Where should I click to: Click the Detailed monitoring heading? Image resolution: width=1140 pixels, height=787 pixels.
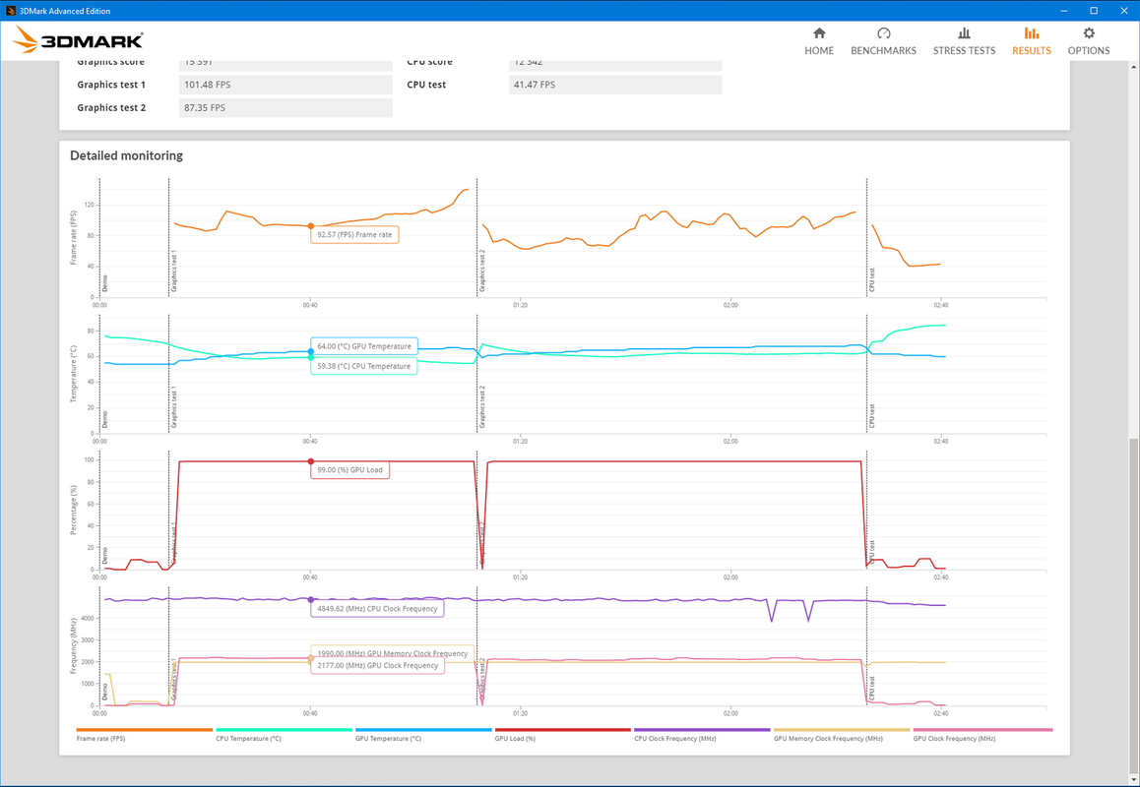point(127,155)
